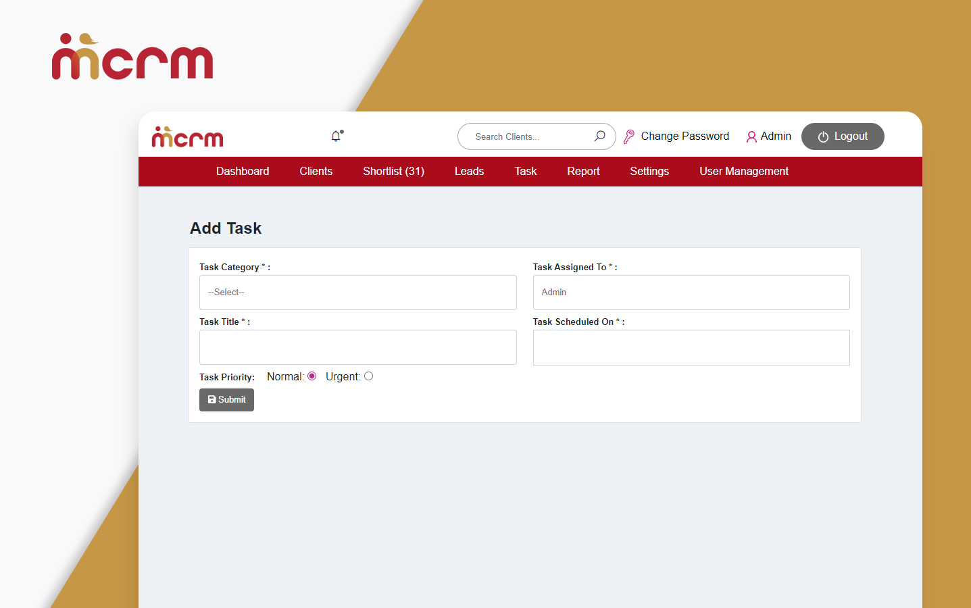Click the search magnifier icon
The height and width of the screenshot is (608, 971).
click(x=599, y=136)
